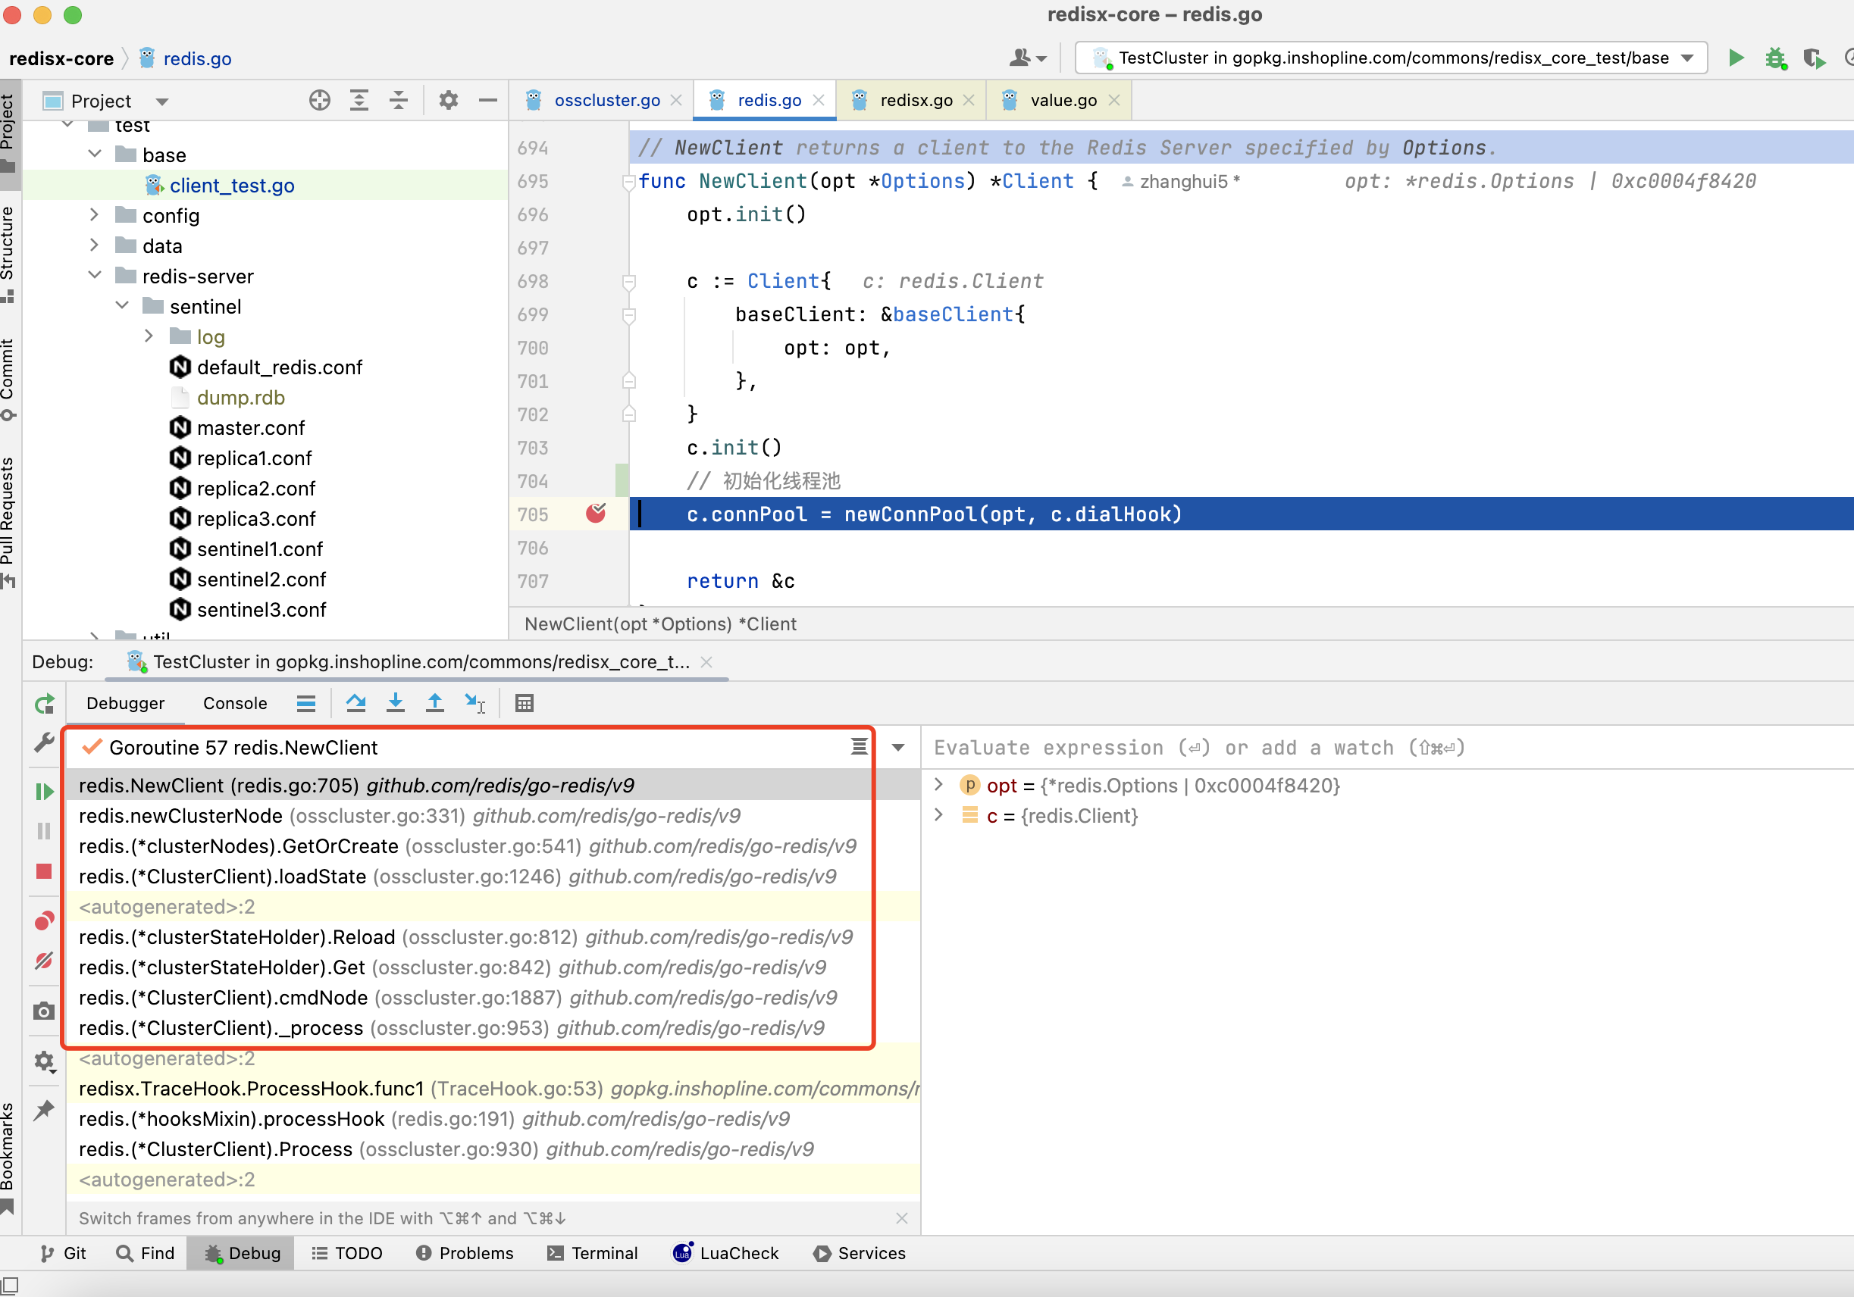Expand the log folder
The image size is (1854, 1297).
tap(149, 336)
